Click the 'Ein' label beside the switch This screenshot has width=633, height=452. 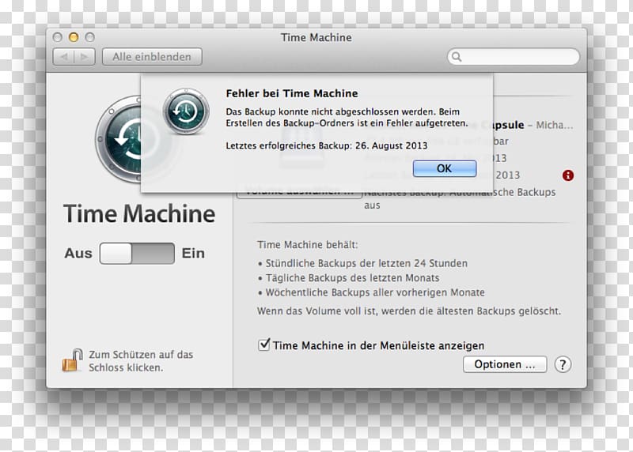pyautogui.click(x=193, y=253)
